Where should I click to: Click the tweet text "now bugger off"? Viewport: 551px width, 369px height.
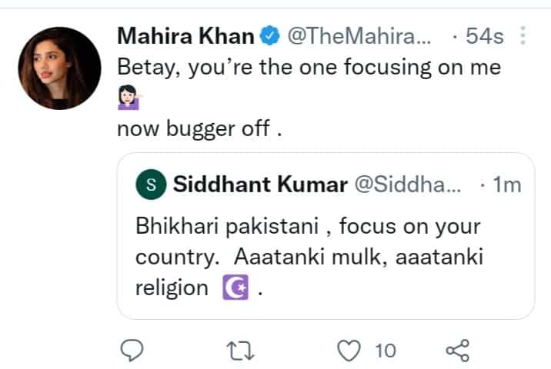pos(200,128)
